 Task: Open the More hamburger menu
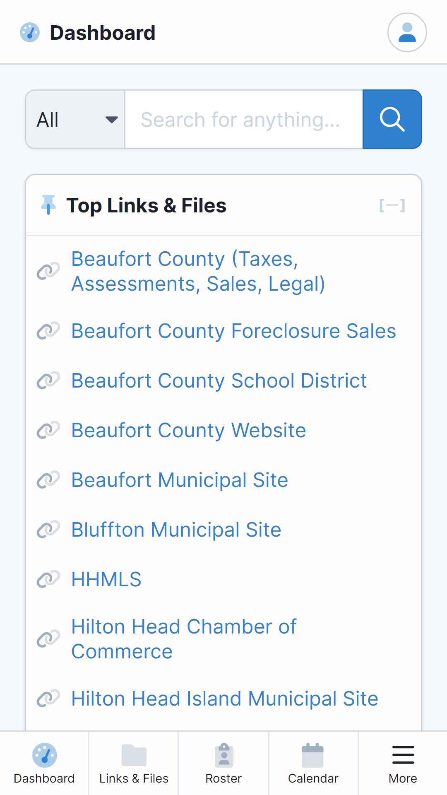[x=403, y=763]
